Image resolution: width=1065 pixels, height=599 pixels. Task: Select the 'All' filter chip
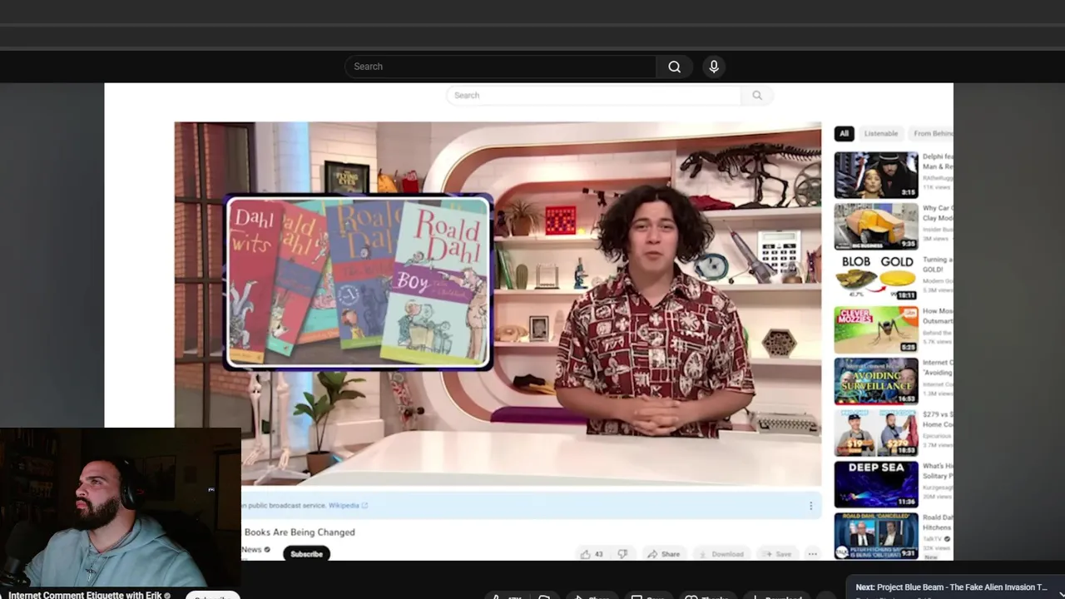click(844, 133)
